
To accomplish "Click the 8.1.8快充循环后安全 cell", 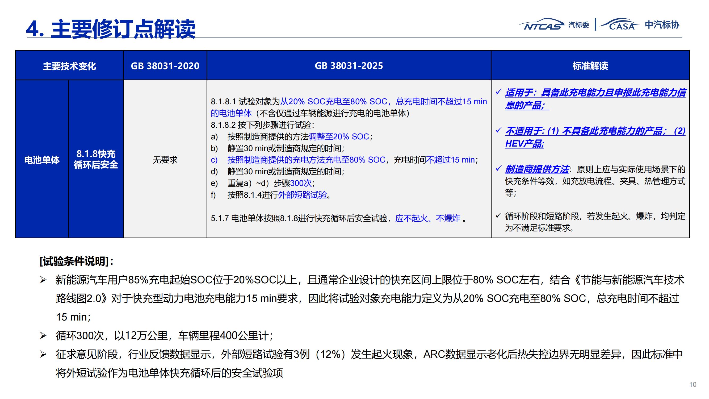I will (x=96, y=159).
